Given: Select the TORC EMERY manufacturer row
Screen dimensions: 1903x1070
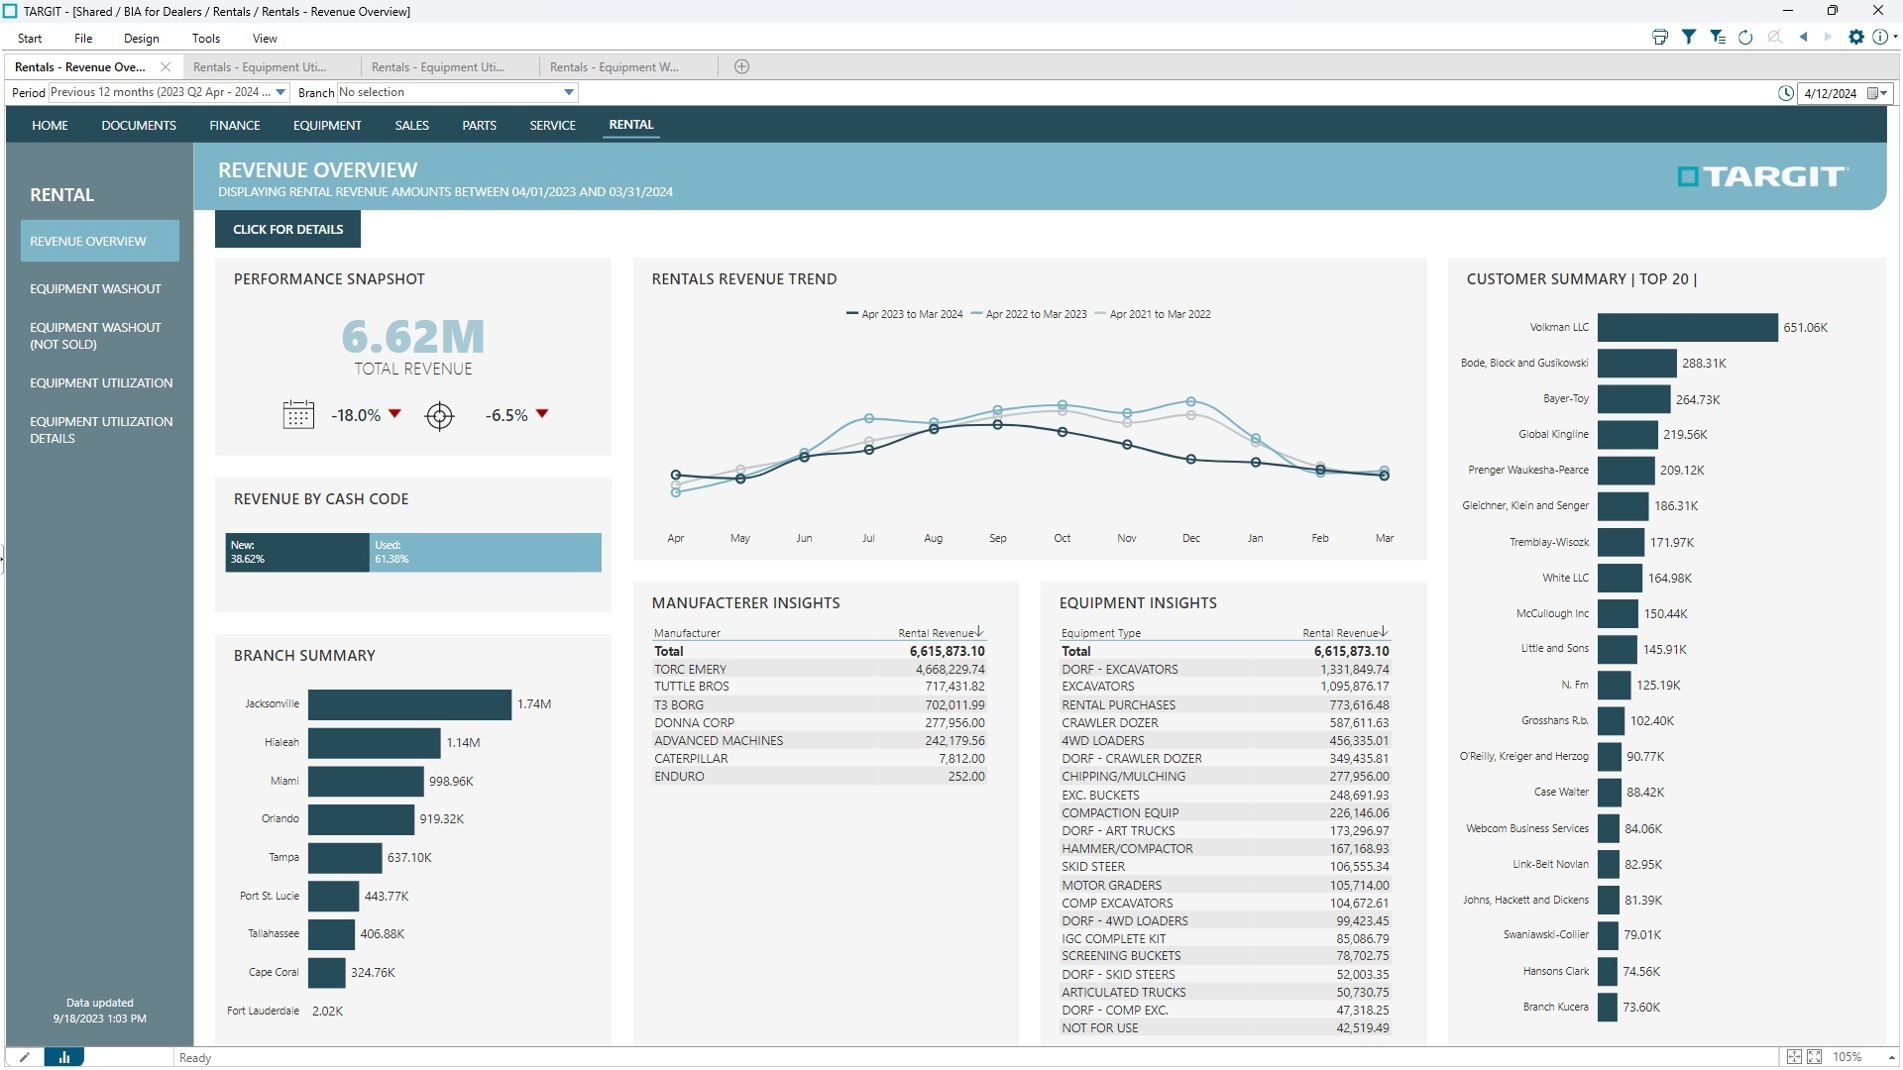Looking at the screenshot, I should [x=819, y=670].
